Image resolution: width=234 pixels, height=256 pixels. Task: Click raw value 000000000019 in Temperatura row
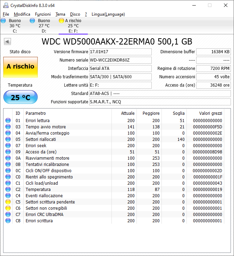[x=207, y=189]
